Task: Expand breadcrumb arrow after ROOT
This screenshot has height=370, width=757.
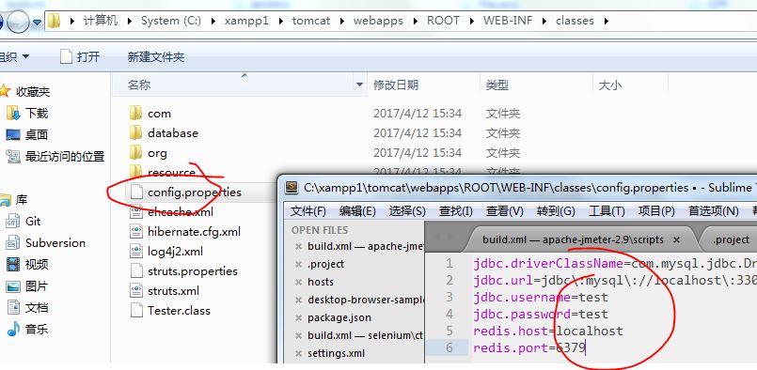Action: point(472,21)
